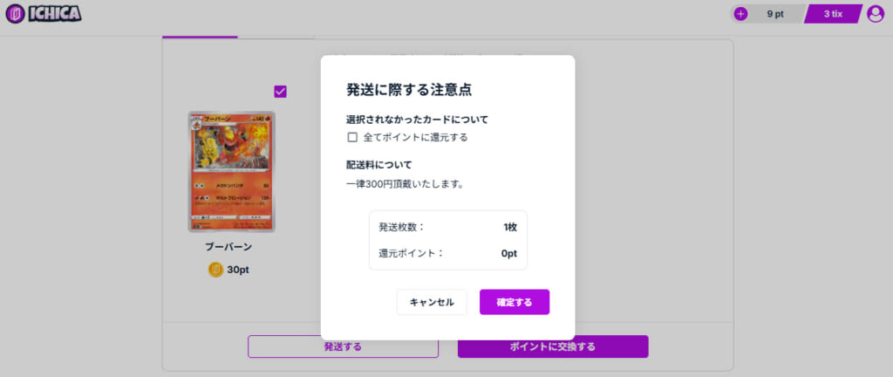Click the gold coin icon under ブーバーン

coord(215,270)
